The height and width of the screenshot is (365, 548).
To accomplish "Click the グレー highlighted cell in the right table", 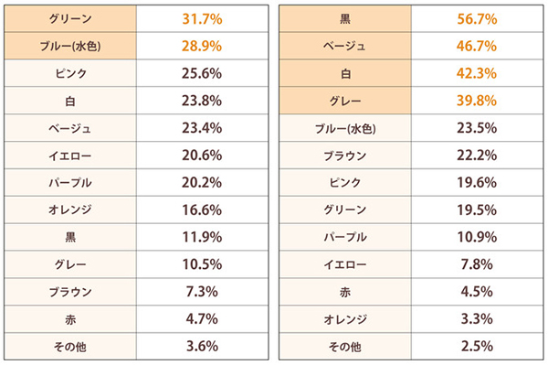I will pyautogui.click(x=345, y=101).
